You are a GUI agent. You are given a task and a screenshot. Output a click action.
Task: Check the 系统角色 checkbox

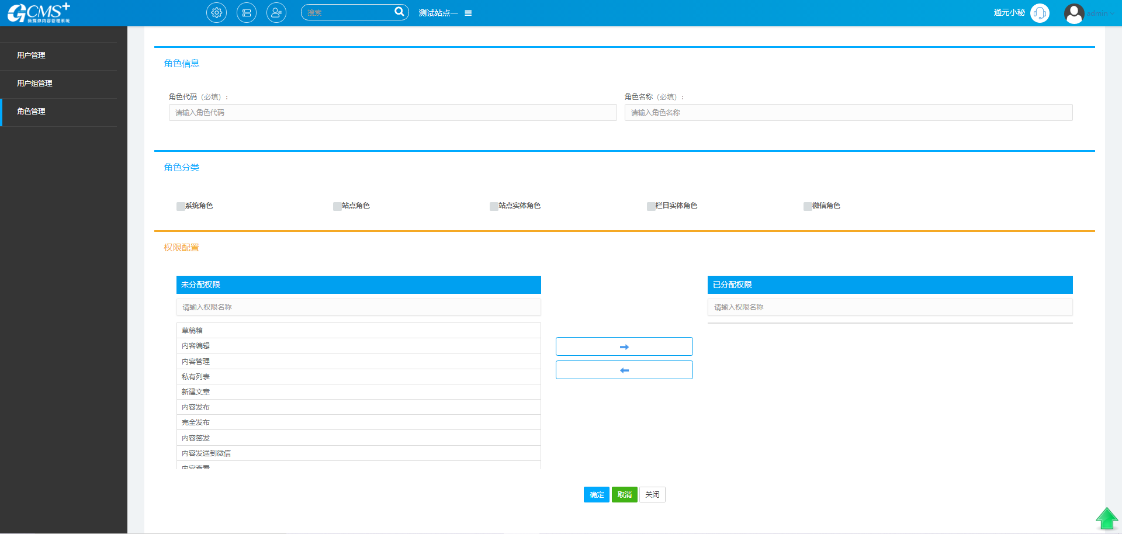[x=181, y=206]
